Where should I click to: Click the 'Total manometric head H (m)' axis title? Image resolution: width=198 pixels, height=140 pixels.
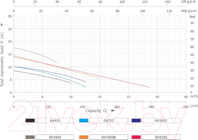coord(3,57)
